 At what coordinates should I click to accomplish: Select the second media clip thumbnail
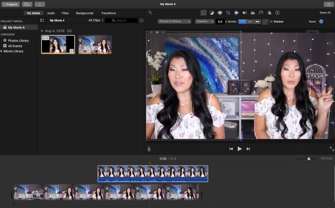click(x=95, y=44)
